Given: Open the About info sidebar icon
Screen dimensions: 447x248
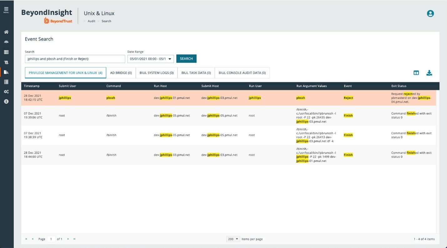Looking at the screenshot, I should (x=6, y=102).
